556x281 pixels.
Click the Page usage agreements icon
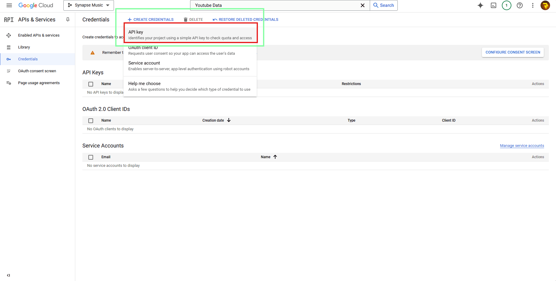(x=9, y=83)
